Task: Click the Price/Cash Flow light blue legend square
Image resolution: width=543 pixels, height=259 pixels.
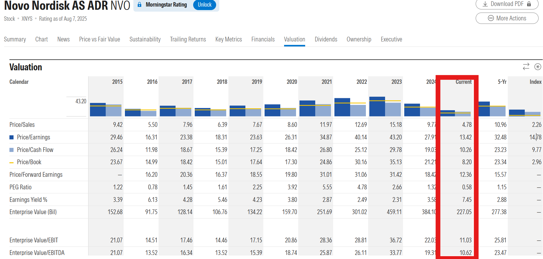Action: pyautogui.click(x=12, y=150)
